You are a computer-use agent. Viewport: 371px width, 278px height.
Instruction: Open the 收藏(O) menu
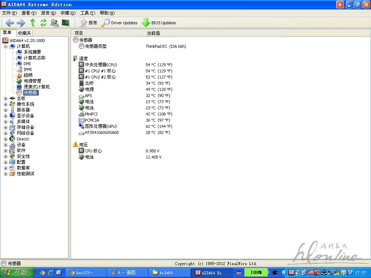coord(68,13)
